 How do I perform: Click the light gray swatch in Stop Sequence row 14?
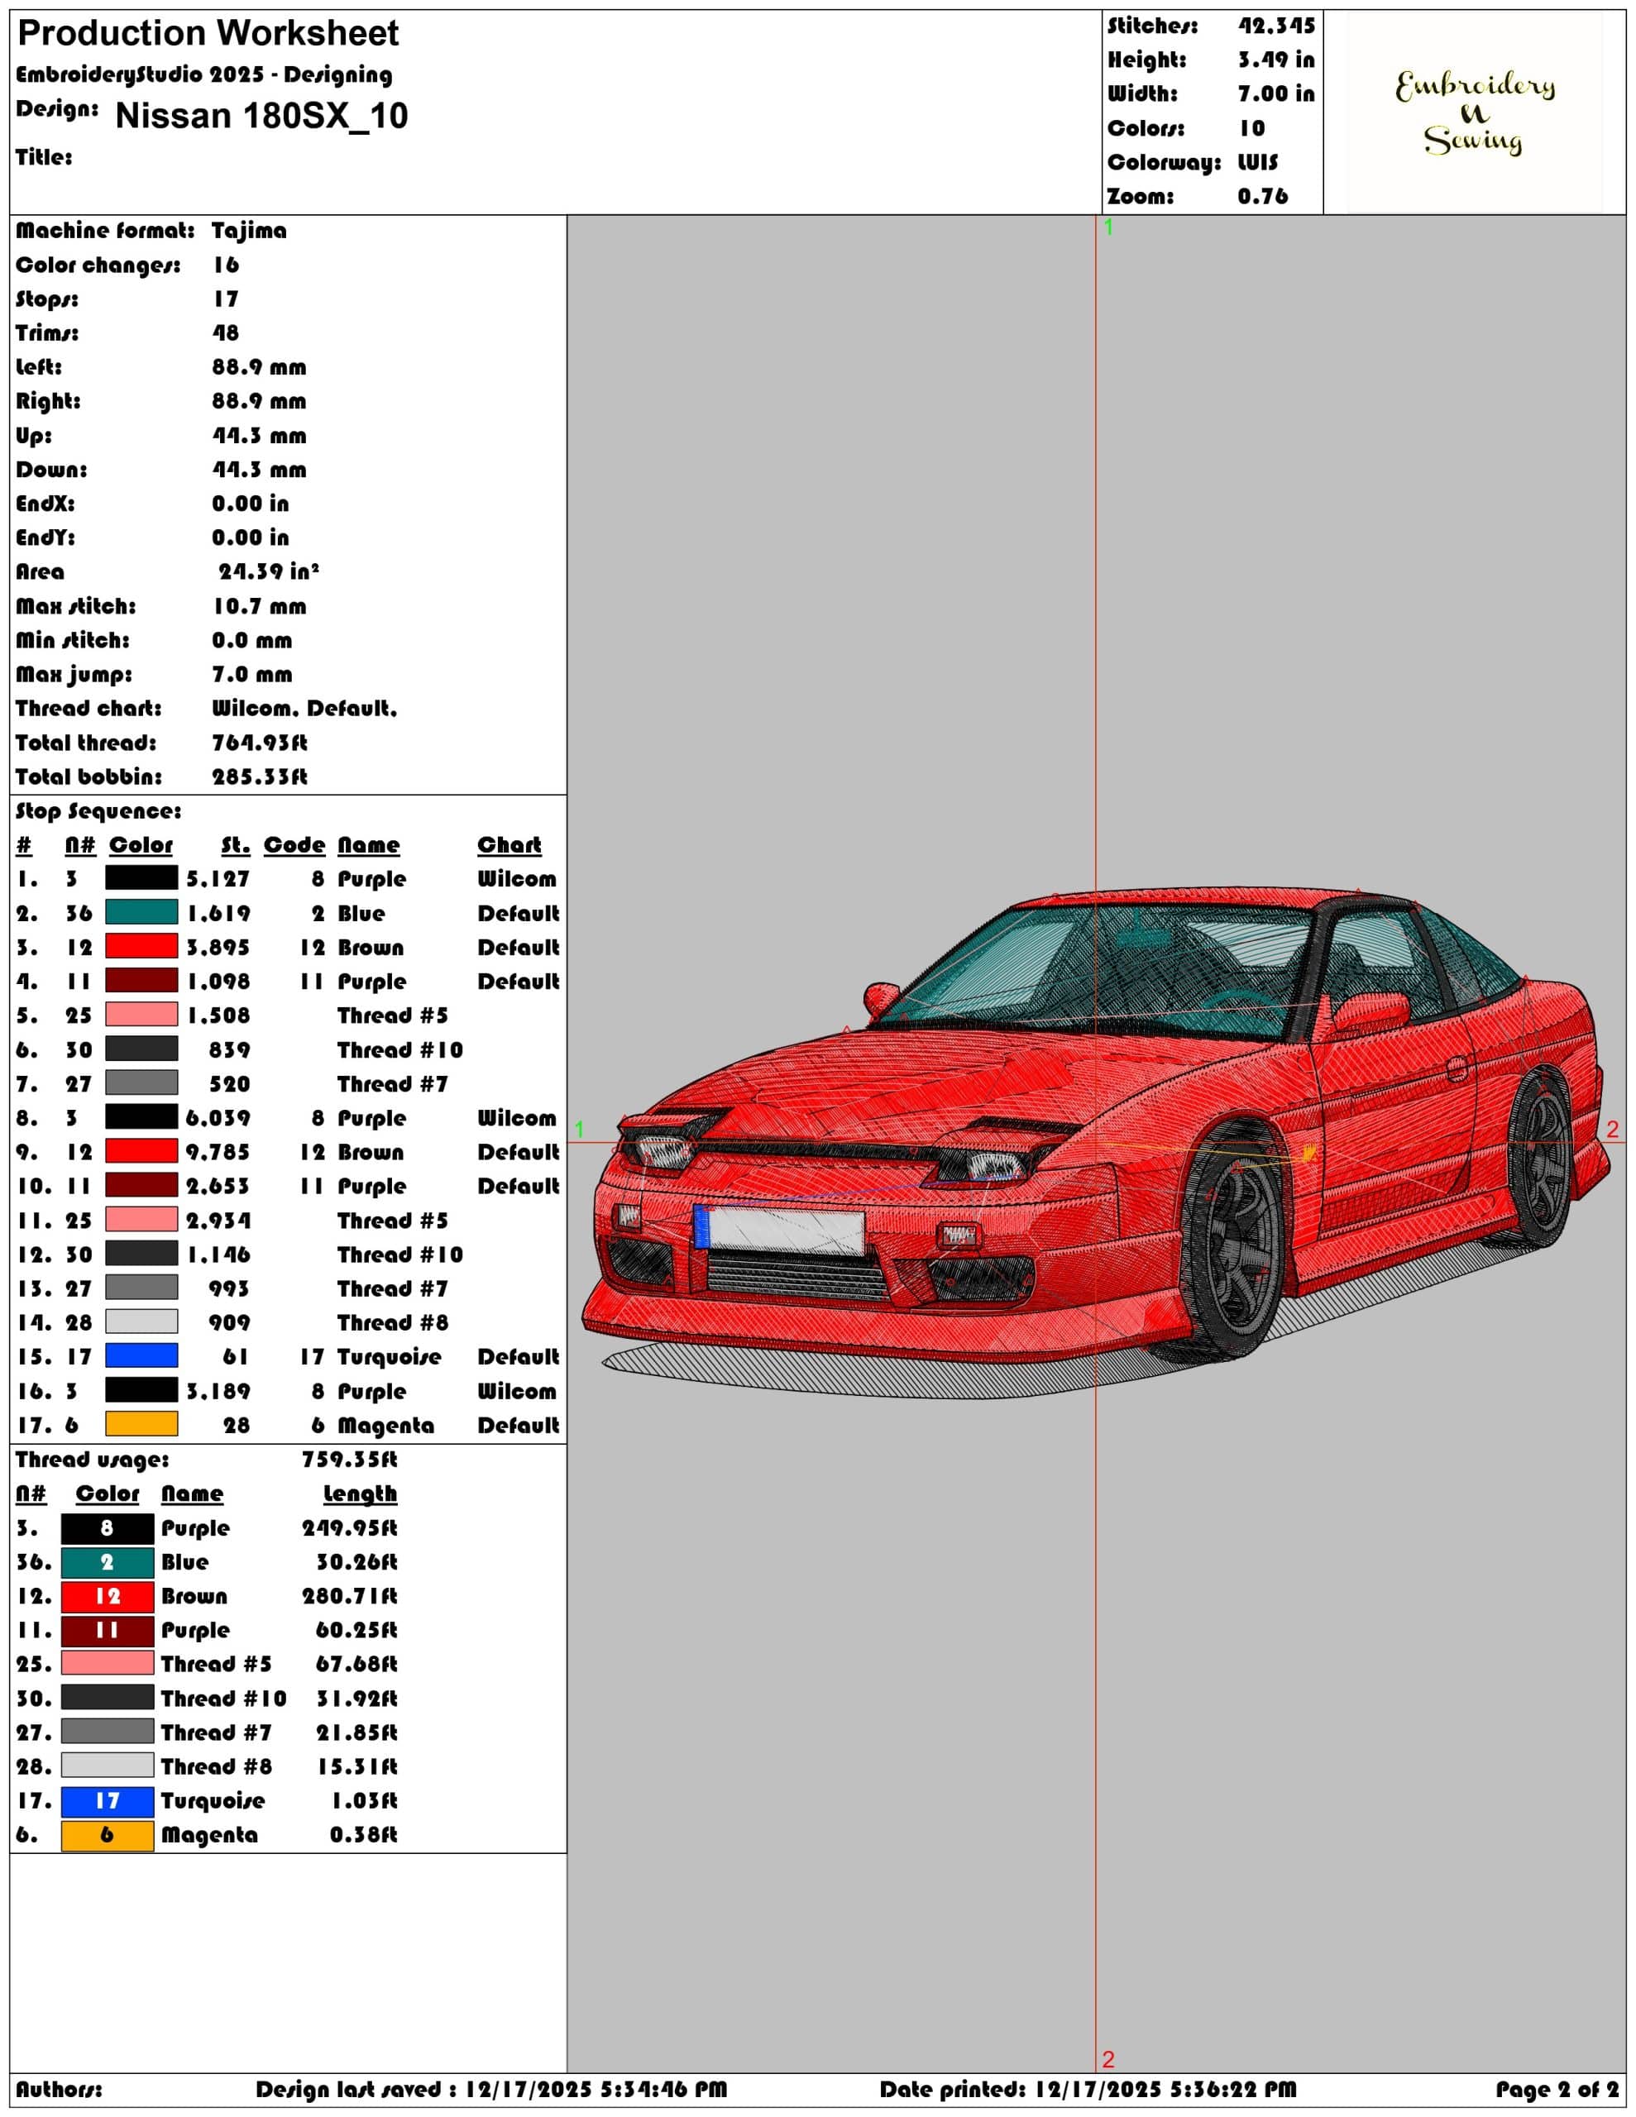pyautogui.click(x=141, y=1322)
